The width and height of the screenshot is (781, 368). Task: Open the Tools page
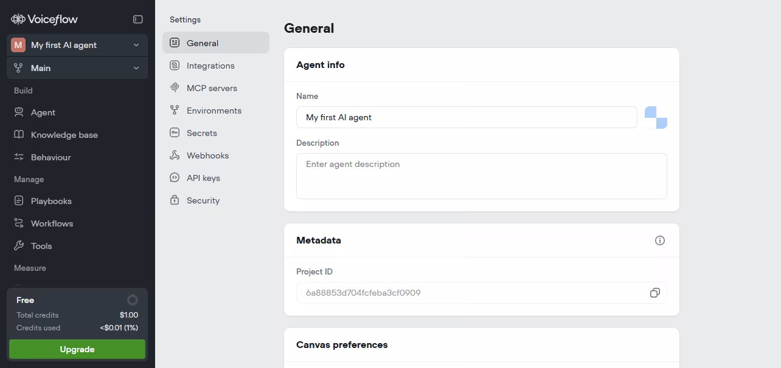pos(77,246)
